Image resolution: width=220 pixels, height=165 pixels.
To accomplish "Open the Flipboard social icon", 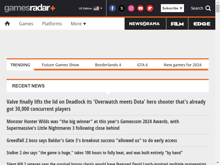I will [150, 8].
